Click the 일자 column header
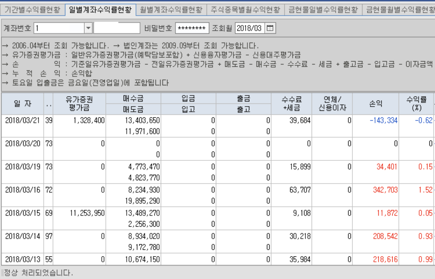The height and width of the screenshot is (279, 435). click(23, 104)
